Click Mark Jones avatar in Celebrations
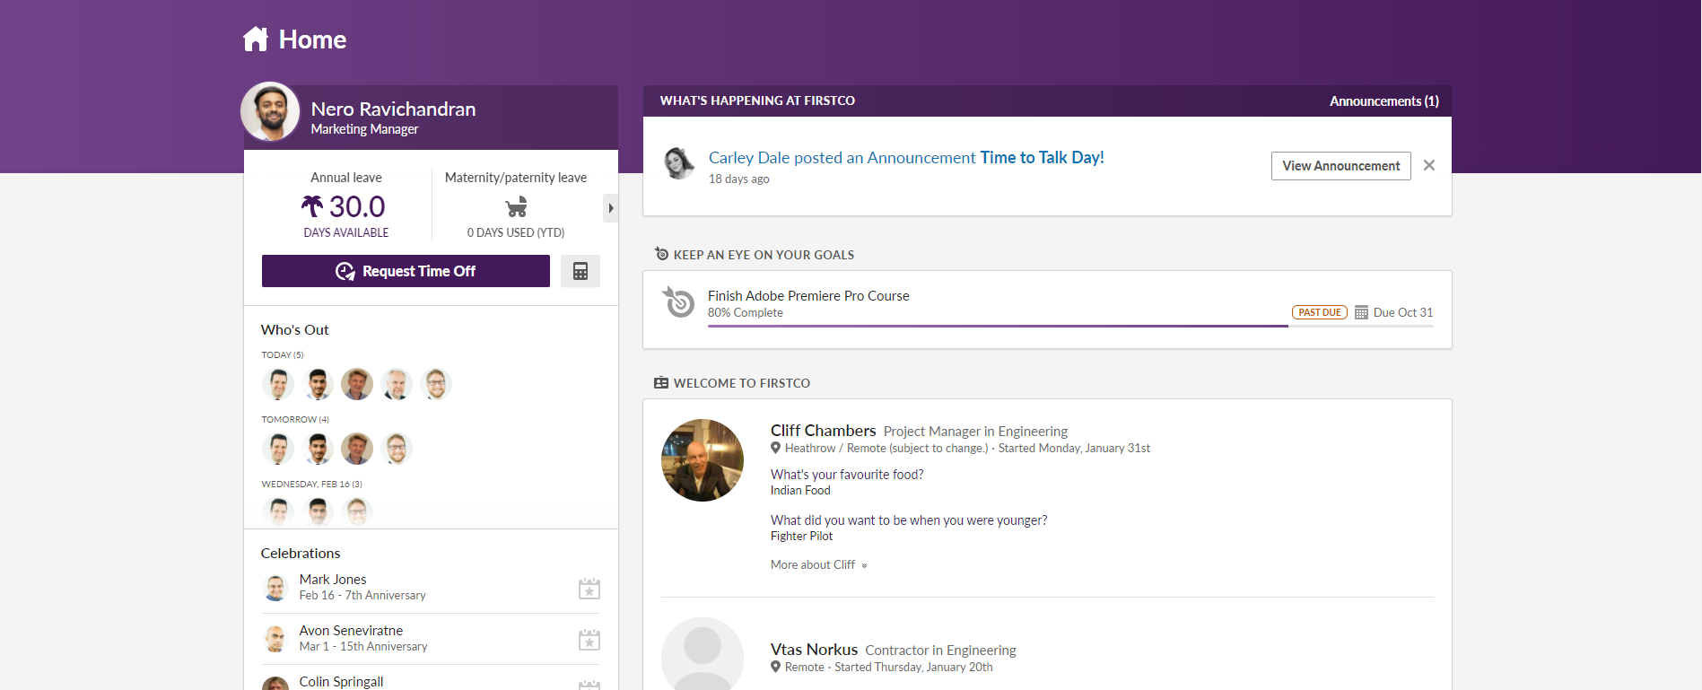Screen dimensions: 1702x690 point(275,588)
